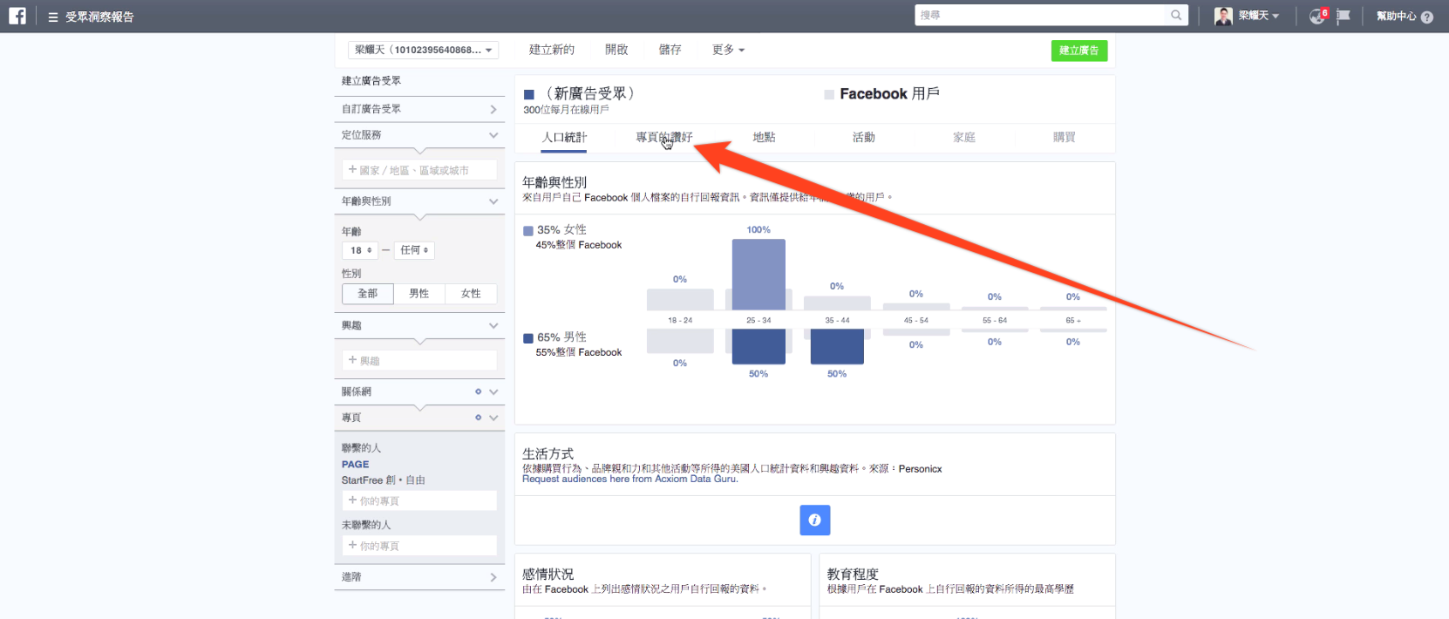The width and height of the screenshot is (1449, 619).
Task: Click the top search input field
Action: (1042, 15)
